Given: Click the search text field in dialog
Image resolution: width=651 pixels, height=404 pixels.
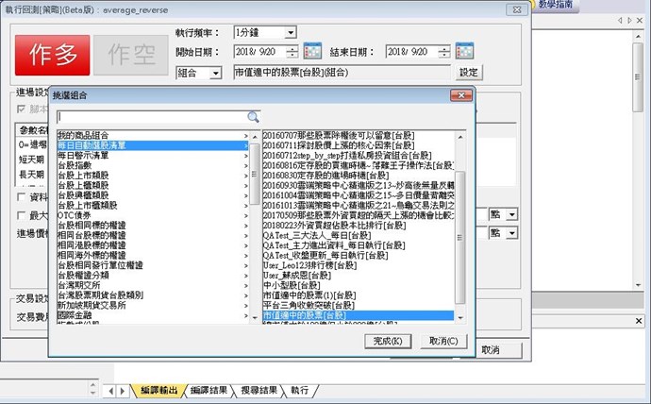Looking at the screenshot, I should point(151,117).
